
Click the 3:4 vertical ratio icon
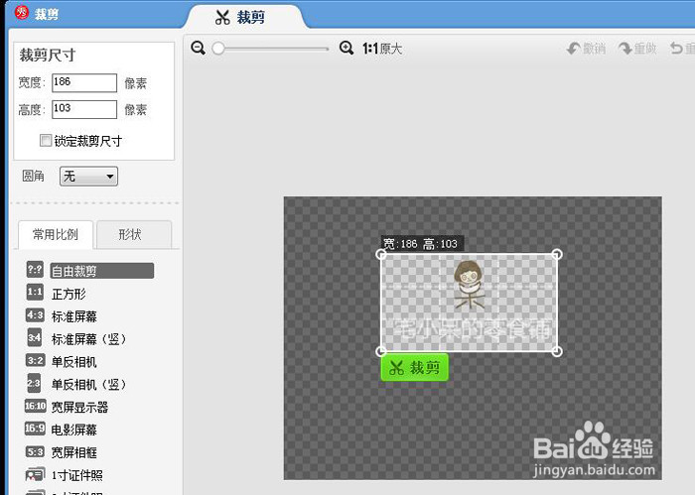click(x=35, y=338)
